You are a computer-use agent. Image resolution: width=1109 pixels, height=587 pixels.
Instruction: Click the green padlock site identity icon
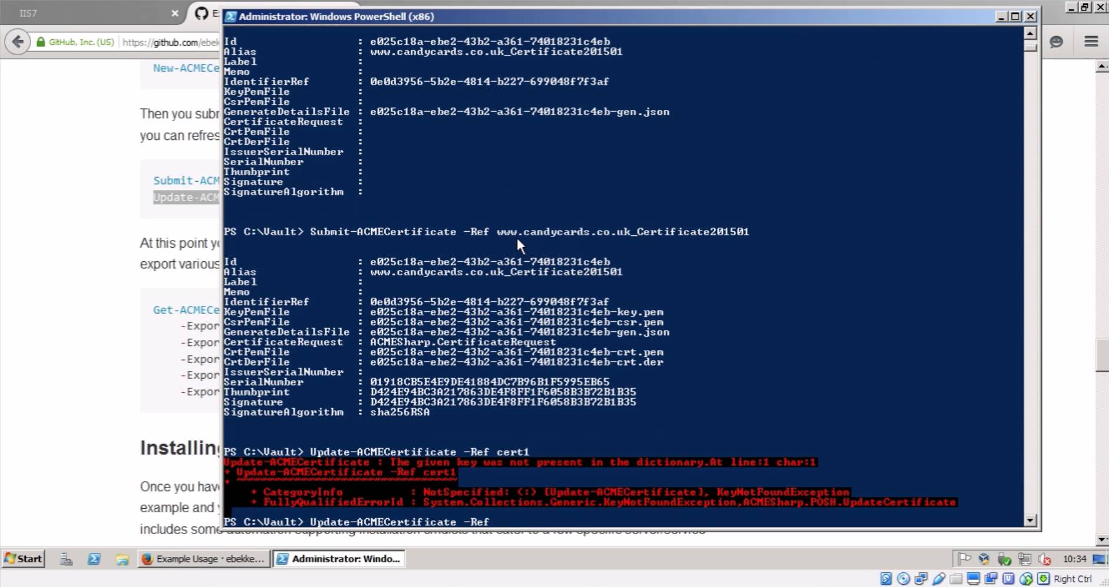coord(41,42)
